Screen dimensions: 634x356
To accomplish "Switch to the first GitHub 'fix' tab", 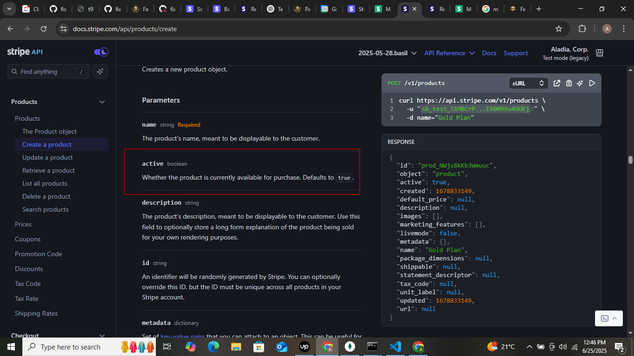I will [58, 9].
